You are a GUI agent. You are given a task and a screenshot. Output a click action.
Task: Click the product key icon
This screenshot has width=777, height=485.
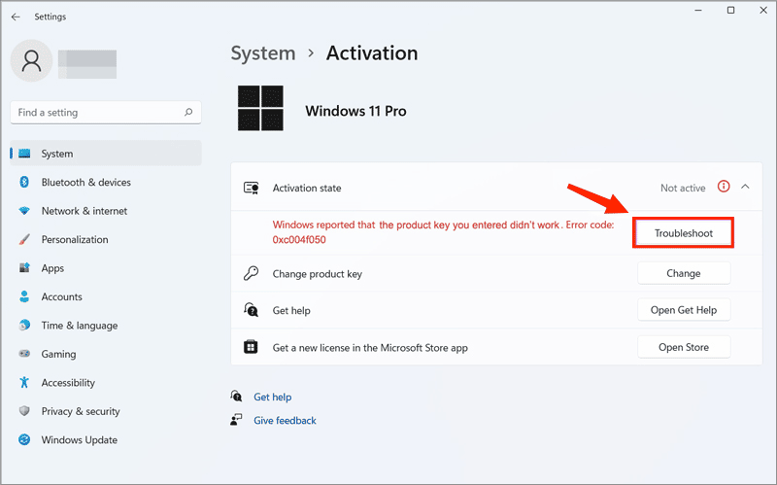(x=252, y=274)
